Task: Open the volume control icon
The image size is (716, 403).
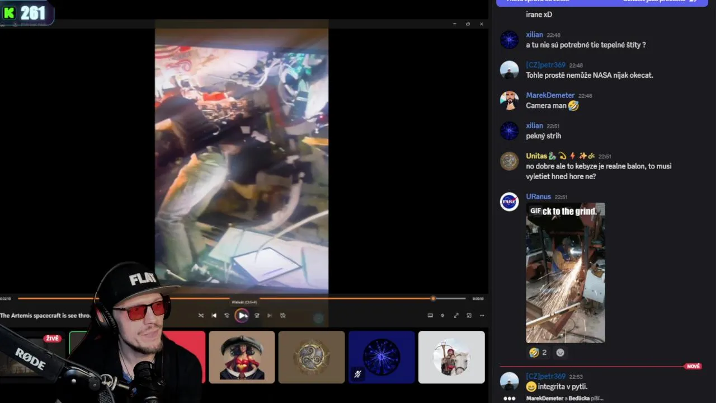Action: click(x=442, y=316)
